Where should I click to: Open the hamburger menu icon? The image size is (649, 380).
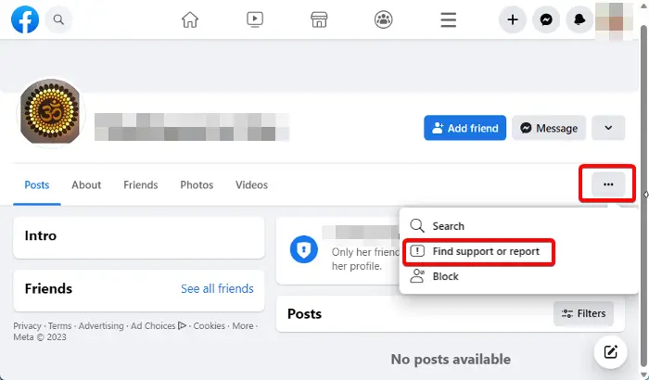click(x=448, y=19)
